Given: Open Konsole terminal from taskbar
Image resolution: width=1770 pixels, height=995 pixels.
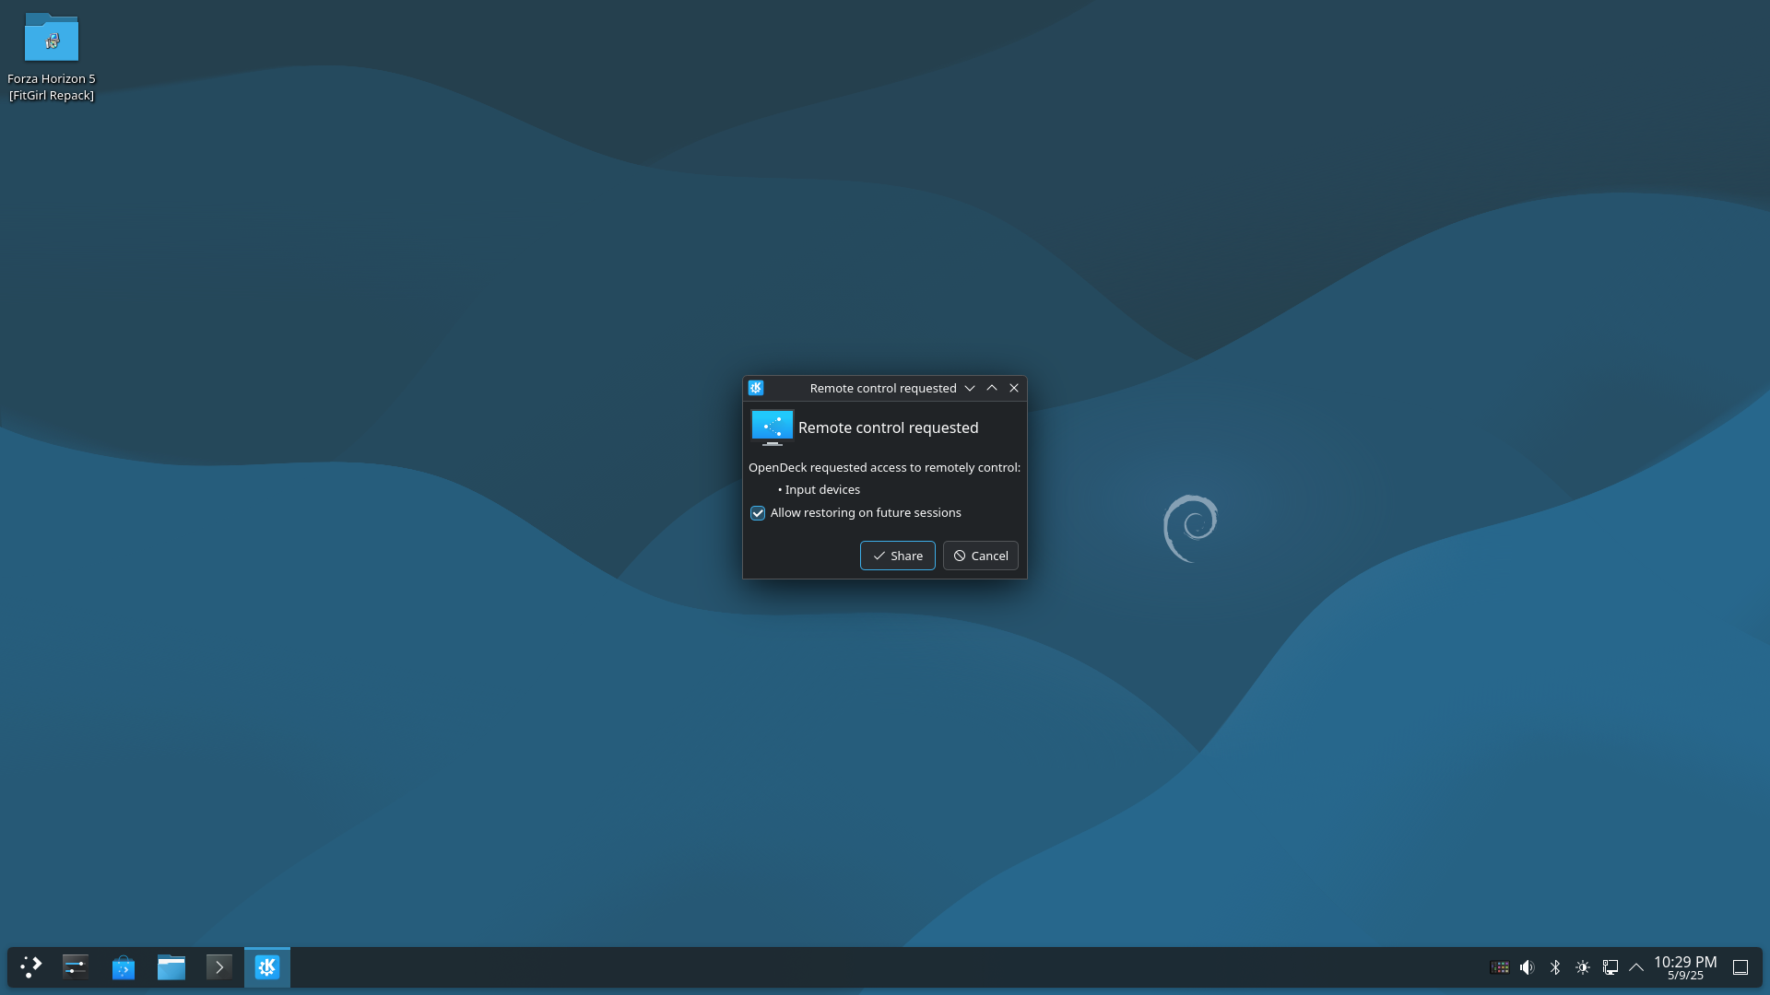Looking at the screenshot, I should coord(218,967).
